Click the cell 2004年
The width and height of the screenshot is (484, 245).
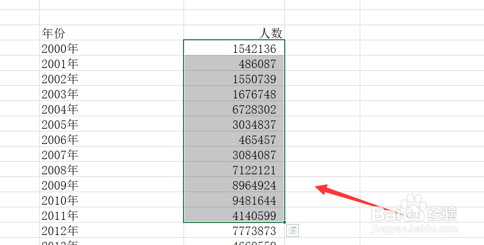(x=112, y=108)
